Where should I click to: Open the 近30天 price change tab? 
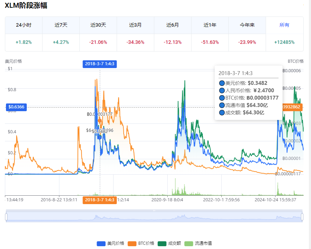click(98, 25)
